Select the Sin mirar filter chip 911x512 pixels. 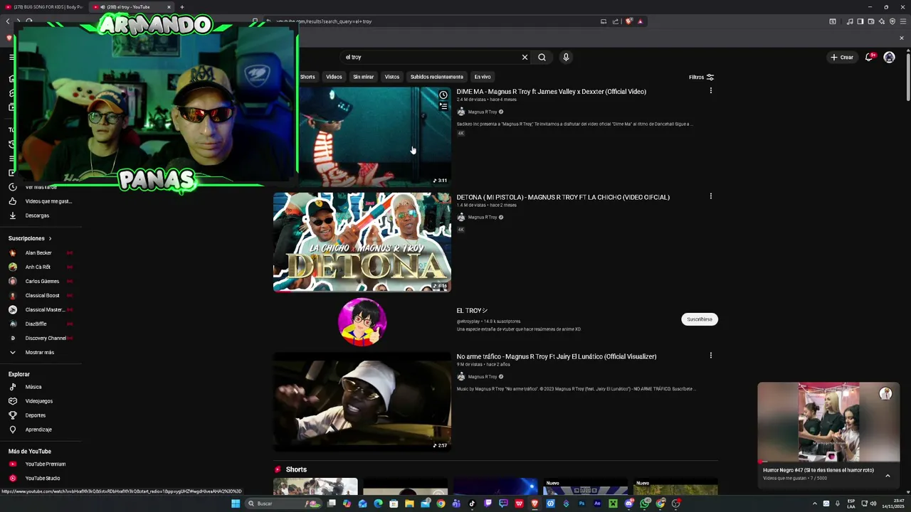pyautogui.click(x=363, y=77)
